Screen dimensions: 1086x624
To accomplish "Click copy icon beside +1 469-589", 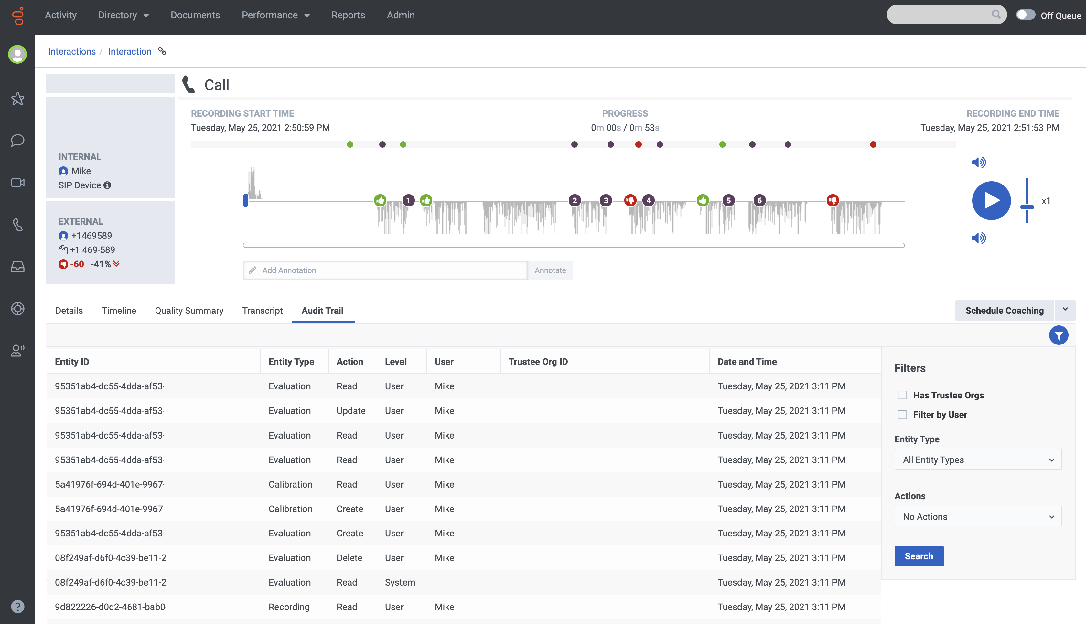I will click(63, 250).
